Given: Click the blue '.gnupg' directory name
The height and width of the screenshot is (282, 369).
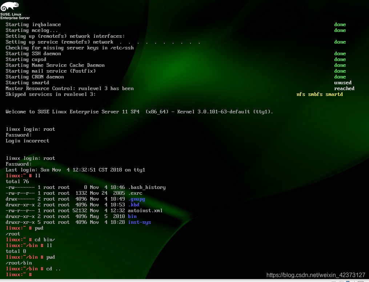Looking at the screenshot, I should pos(136,199).
